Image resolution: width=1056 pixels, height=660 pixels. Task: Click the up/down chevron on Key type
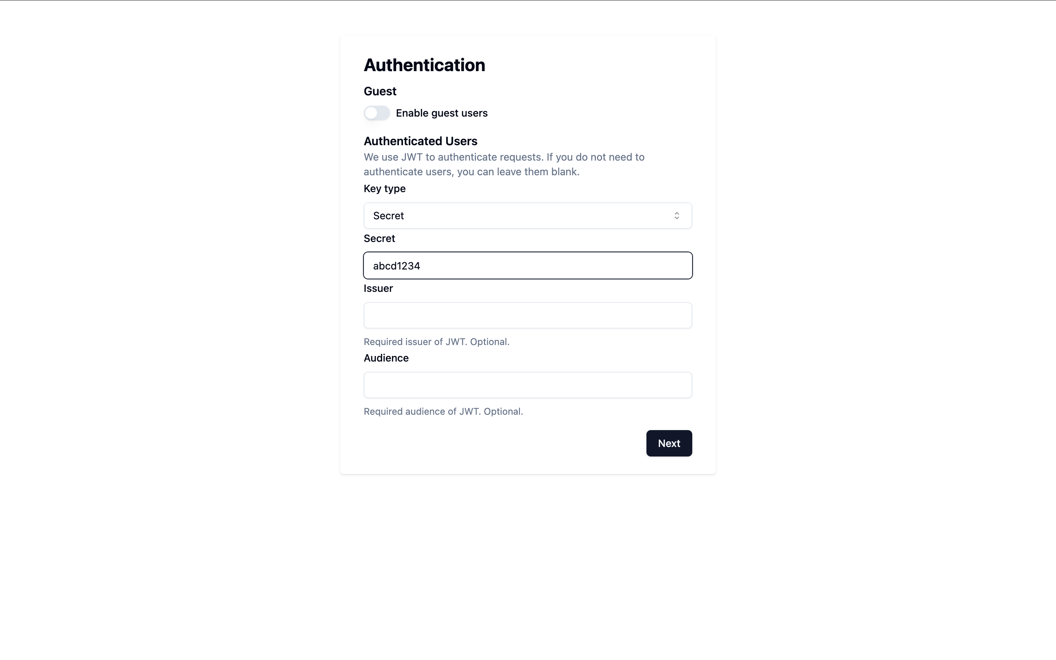677,215
